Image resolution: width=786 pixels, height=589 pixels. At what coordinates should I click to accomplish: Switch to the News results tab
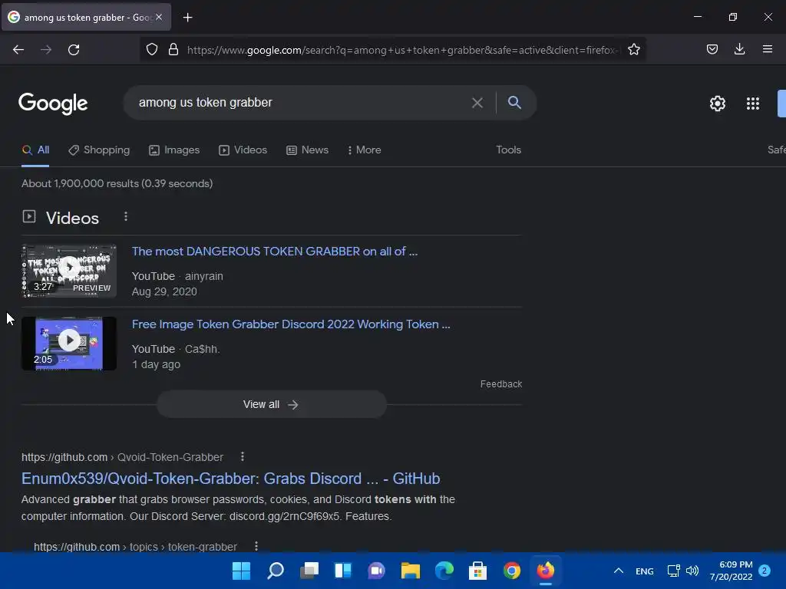pyautogui.click(x=307, y=150)
